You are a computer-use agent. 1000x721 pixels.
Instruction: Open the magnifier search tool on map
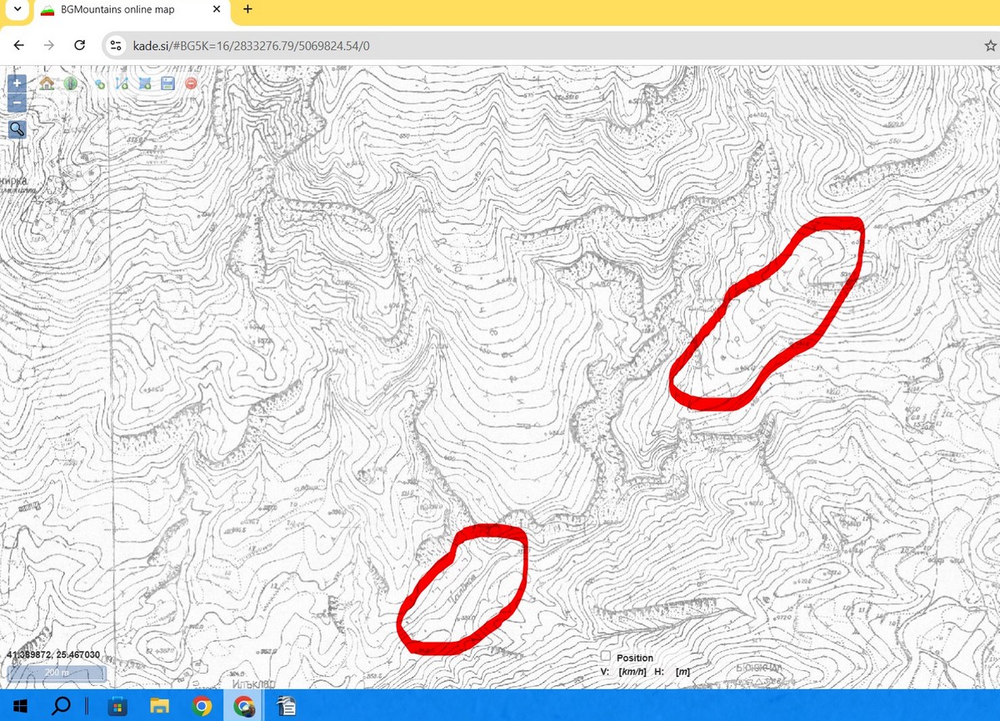(x=17, y=128)
